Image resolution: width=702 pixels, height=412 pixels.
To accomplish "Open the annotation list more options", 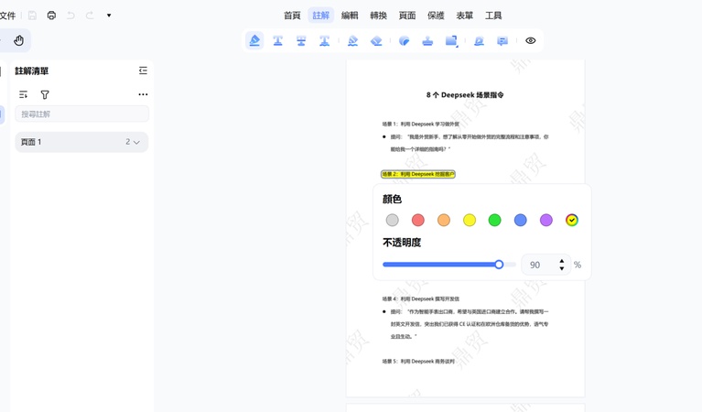I will coord(143,94).
